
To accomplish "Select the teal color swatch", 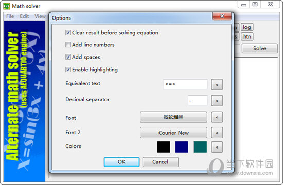I will (x=200, y=147).
